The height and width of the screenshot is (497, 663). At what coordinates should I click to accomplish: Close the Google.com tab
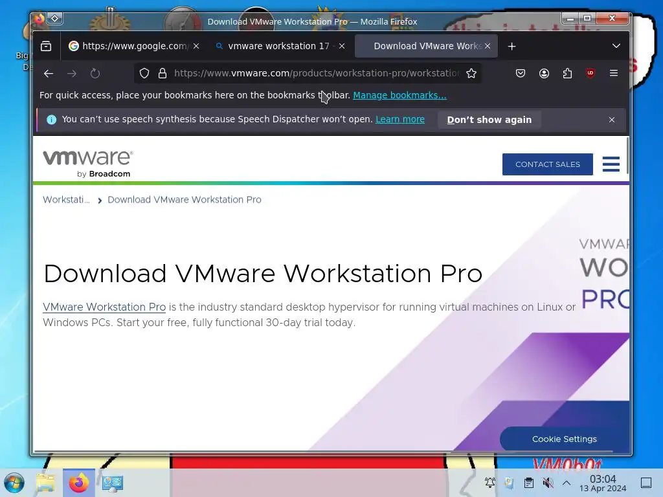point(196,46)
